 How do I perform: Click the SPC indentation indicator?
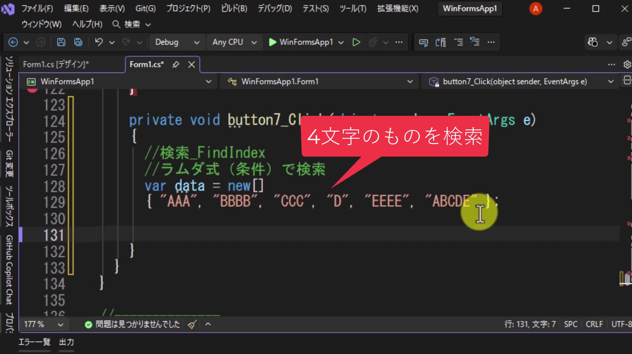point(571,324)
